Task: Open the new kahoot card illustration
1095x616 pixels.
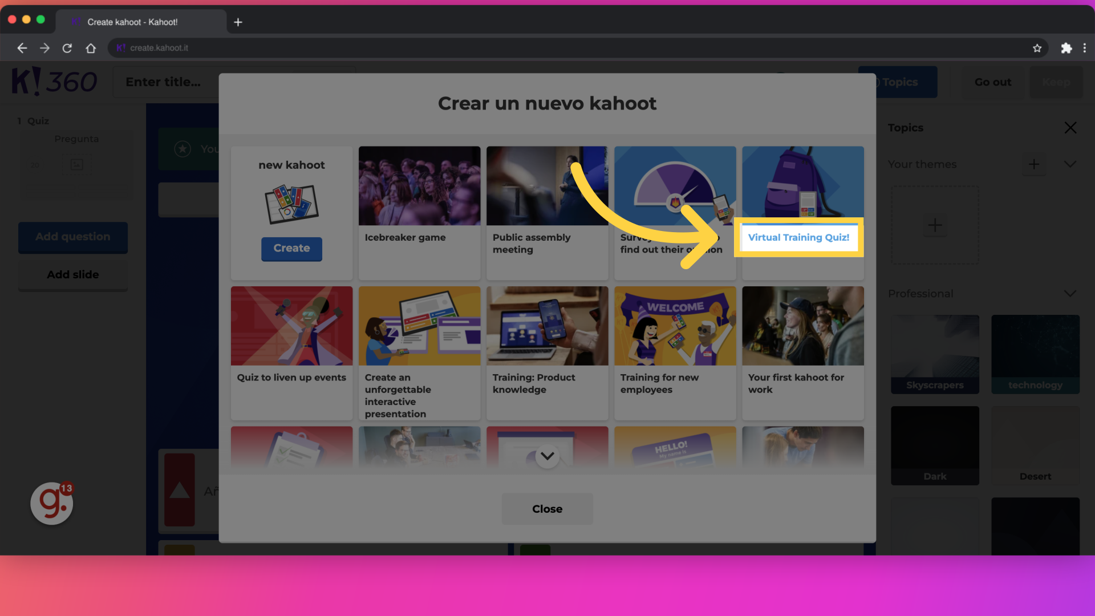Action: pos(291,204)
